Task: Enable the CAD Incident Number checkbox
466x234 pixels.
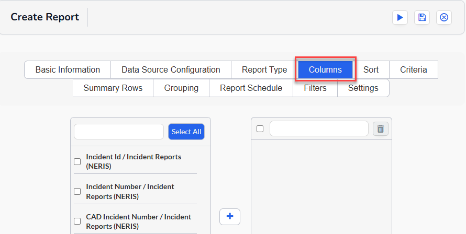Action: coord(77,221)
